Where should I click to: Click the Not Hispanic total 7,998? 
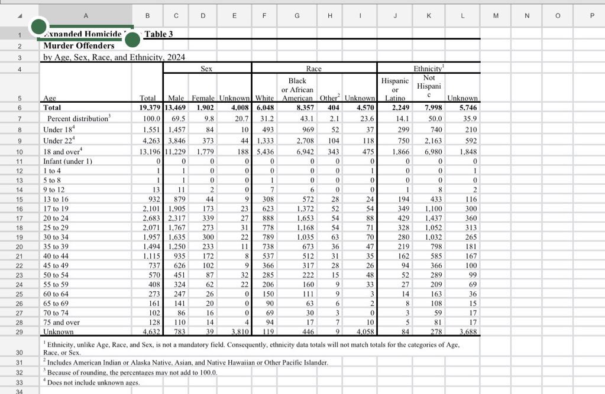[433, 108]
